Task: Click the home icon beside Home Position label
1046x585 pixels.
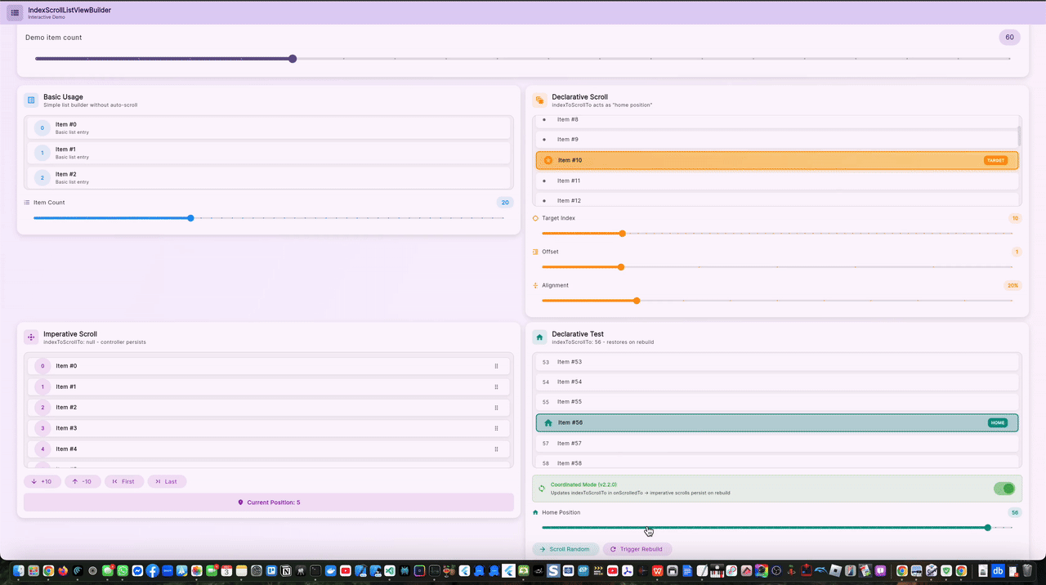Action: (535, 512)
